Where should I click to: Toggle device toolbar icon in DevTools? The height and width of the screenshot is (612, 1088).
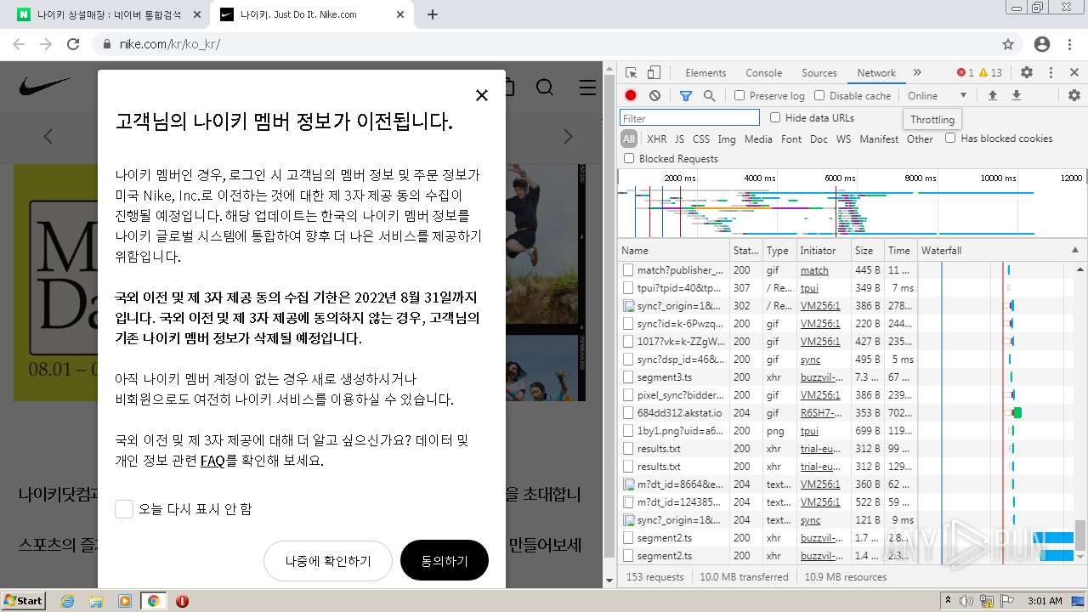click(654, 73)
